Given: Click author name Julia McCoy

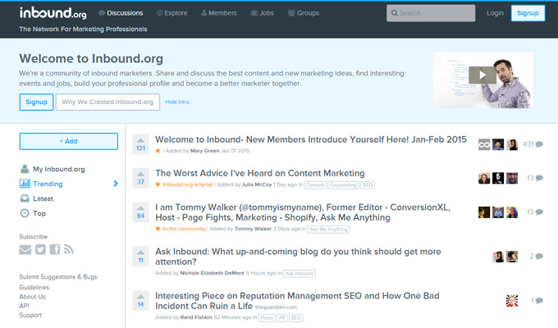Looking at the screenshot, I should click(x=257, y=184).
